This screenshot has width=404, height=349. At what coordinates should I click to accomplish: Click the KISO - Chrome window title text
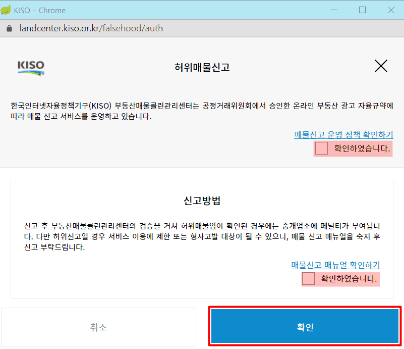tap(39, 10)
